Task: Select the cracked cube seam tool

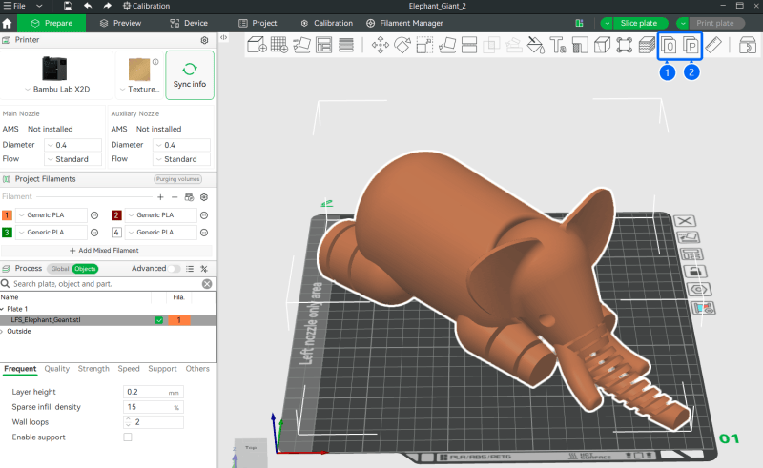Action: click(602, 45)
